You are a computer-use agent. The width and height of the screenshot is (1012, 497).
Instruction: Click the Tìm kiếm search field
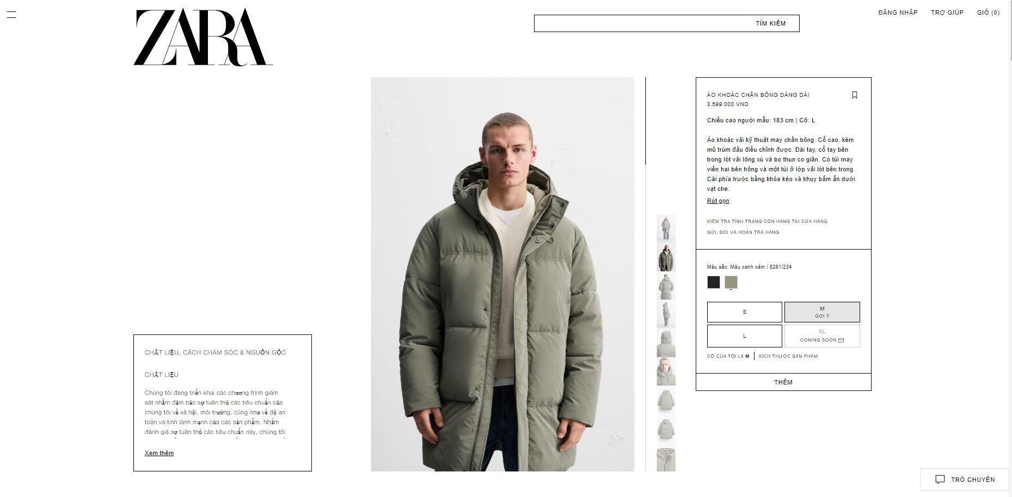[666, 23]
